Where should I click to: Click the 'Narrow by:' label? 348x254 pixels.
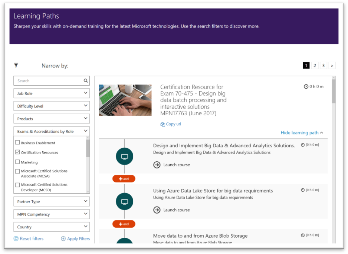pyautogui.click(x=55, y=66)
